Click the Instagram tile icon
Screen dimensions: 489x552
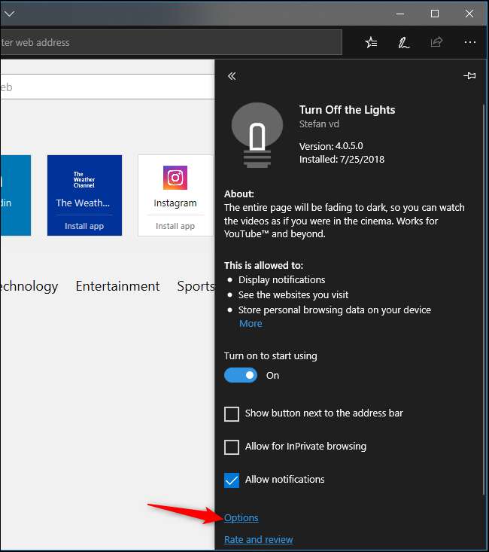coord(175,178)
